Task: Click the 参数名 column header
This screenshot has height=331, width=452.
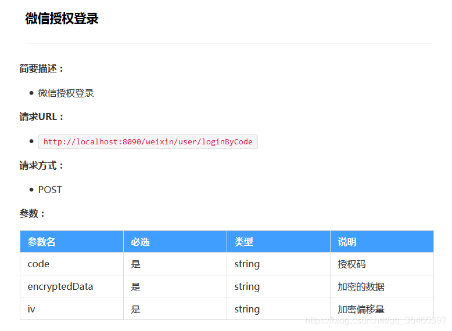Action: tap(72, 242)
